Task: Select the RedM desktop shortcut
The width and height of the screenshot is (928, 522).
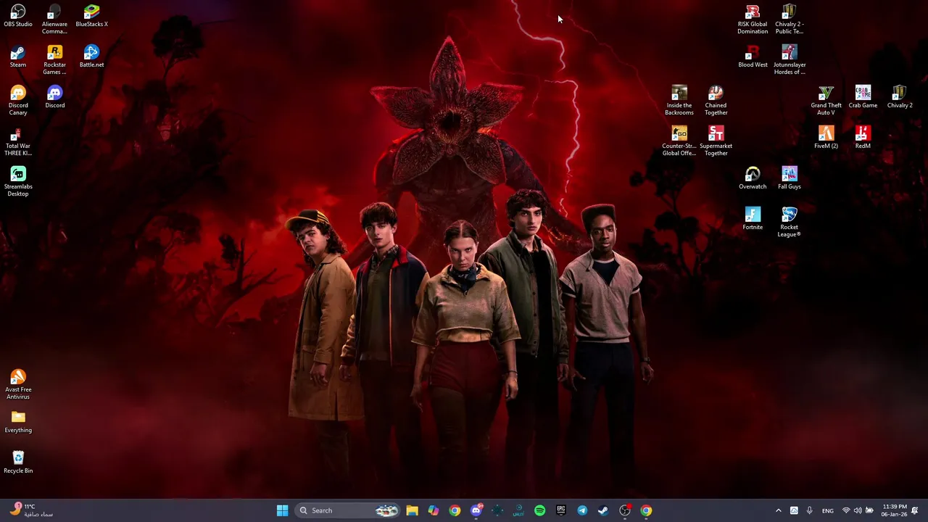Action: click(x=863, y=138)
